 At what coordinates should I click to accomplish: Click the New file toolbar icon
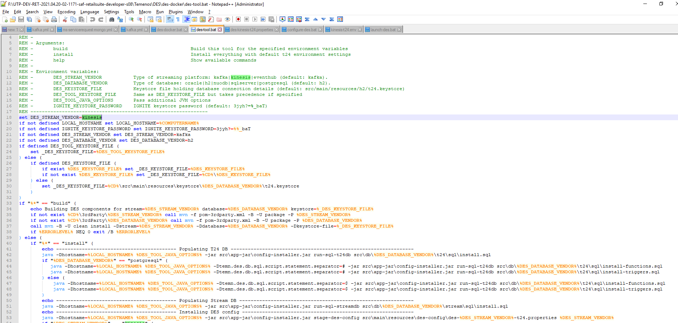click(x=5, y=19)
